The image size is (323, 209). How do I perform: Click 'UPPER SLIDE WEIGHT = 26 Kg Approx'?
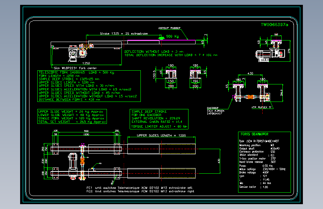point(71,112)
